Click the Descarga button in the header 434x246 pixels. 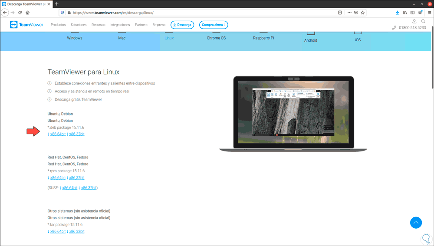point(182,25)
